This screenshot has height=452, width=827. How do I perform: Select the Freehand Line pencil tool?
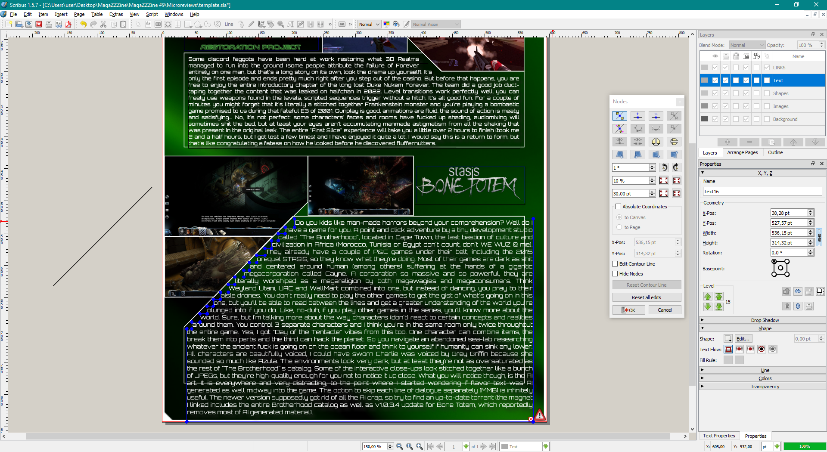pos(251,24)
